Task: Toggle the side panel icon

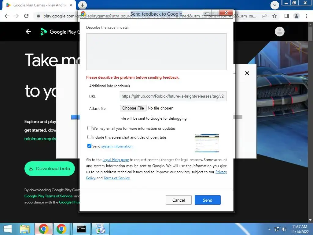Action: pos(287,16)
